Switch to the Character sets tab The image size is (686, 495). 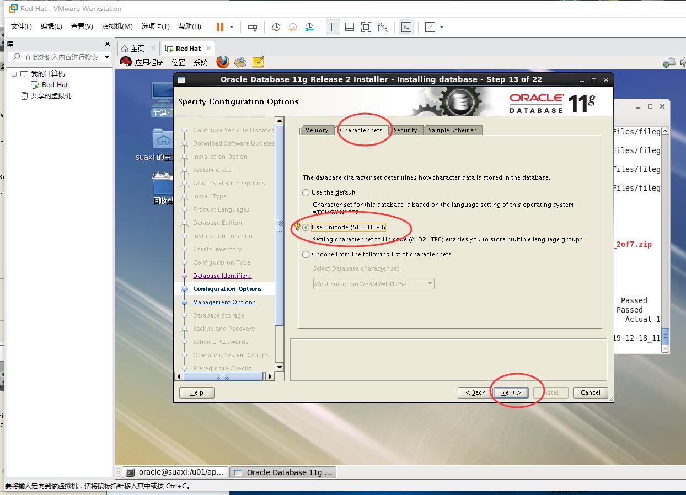361,130
